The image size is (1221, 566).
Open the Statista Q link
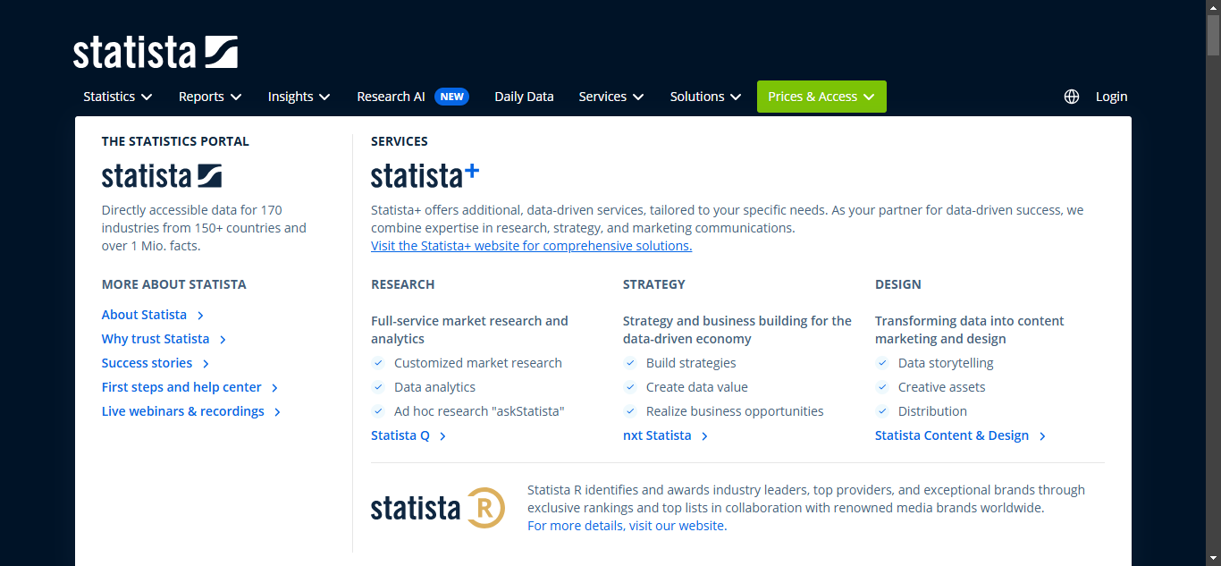coord(408,435)
